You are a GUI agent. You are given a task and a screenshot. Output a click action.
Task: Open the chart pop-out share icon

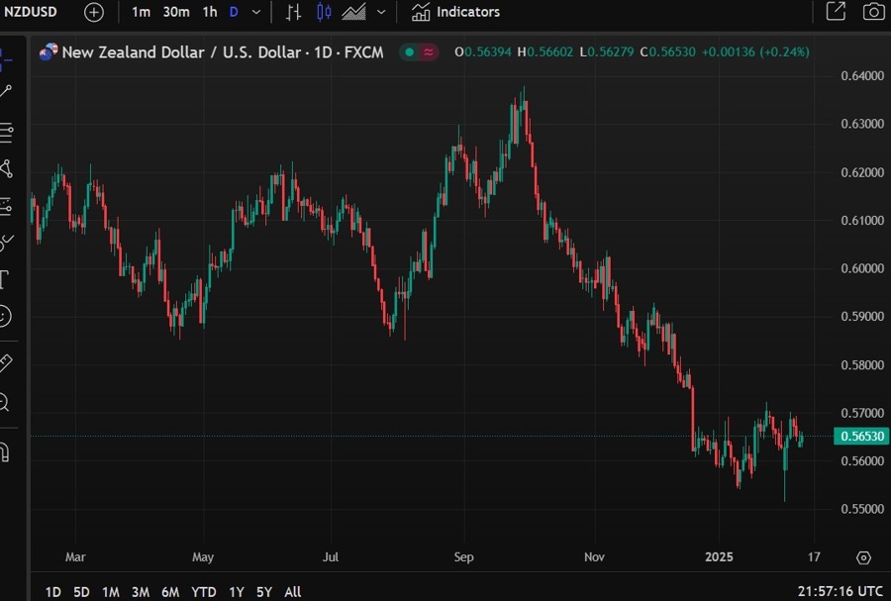(x=836, y=12)
